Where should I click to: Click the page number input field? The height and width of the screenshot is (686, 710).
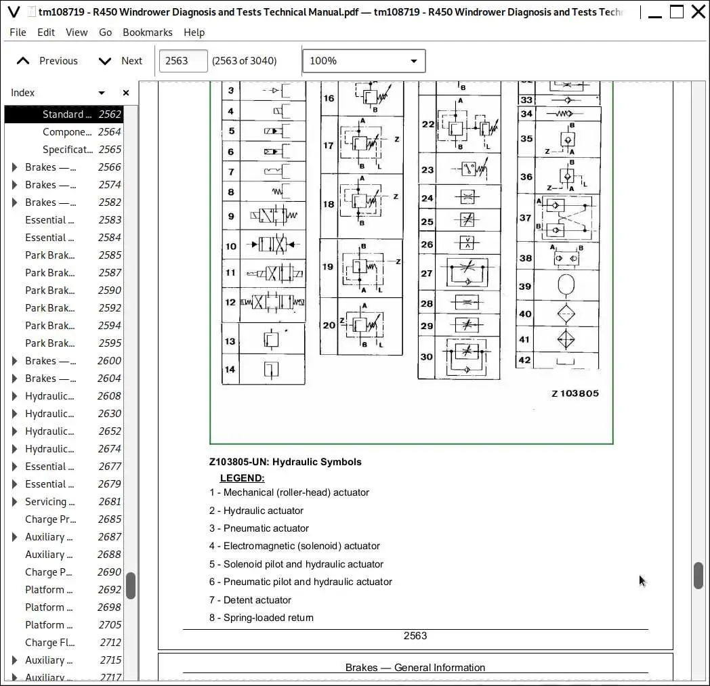184,61
